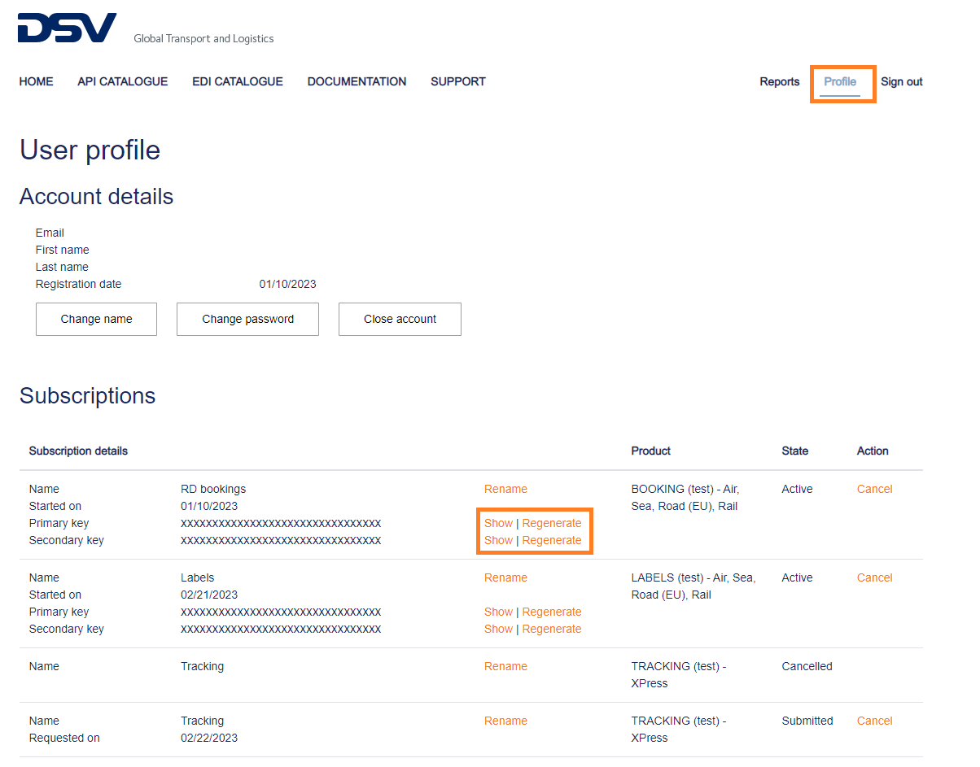980x767 pixels.
Task: Cancel the RD bookings subscription
Action: [874, 489]
